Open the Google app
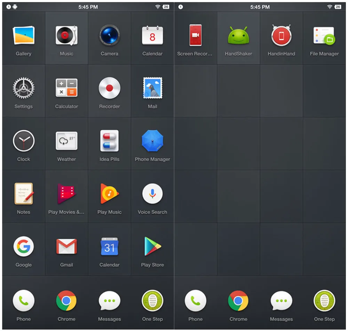 (x=24, y=246)
